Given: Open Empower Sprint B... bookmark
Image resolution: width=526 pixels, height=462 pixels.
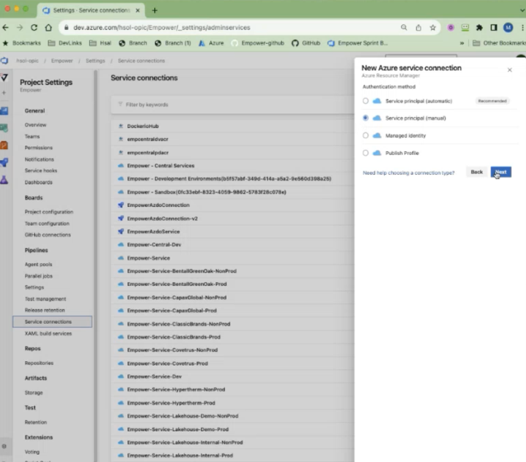Looking at the screenshot, I should pyautogui.click(x=357, y=43).
